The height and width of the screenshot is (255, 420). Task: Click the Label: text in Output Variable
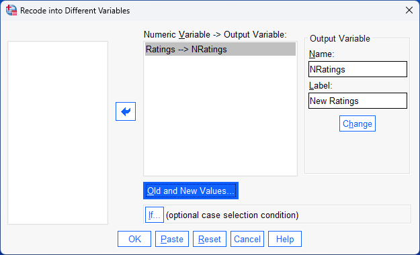[321, 86]
